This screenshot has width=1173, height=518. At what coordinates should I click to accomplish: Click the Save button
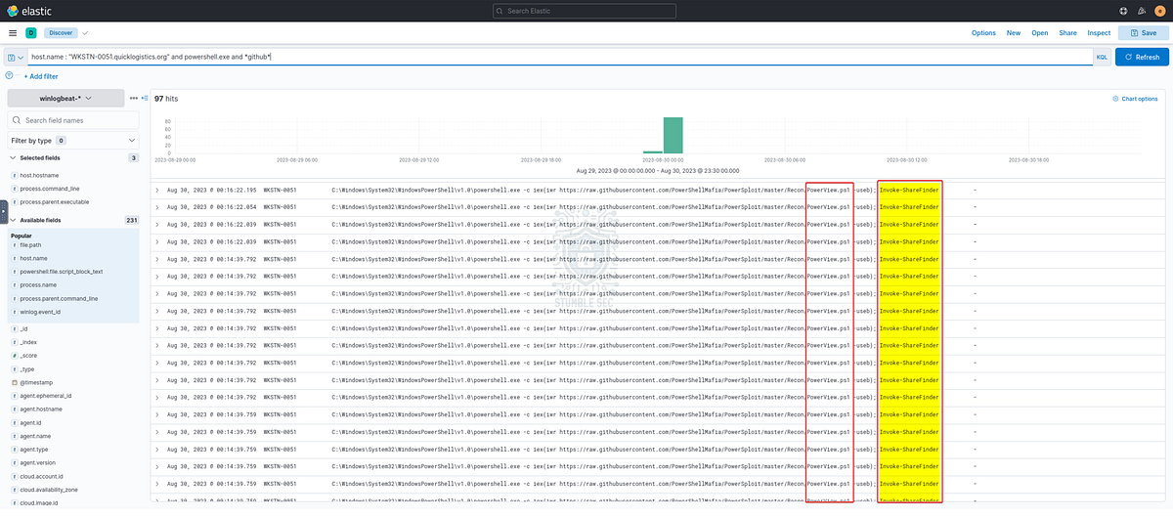coord(1143,33)
